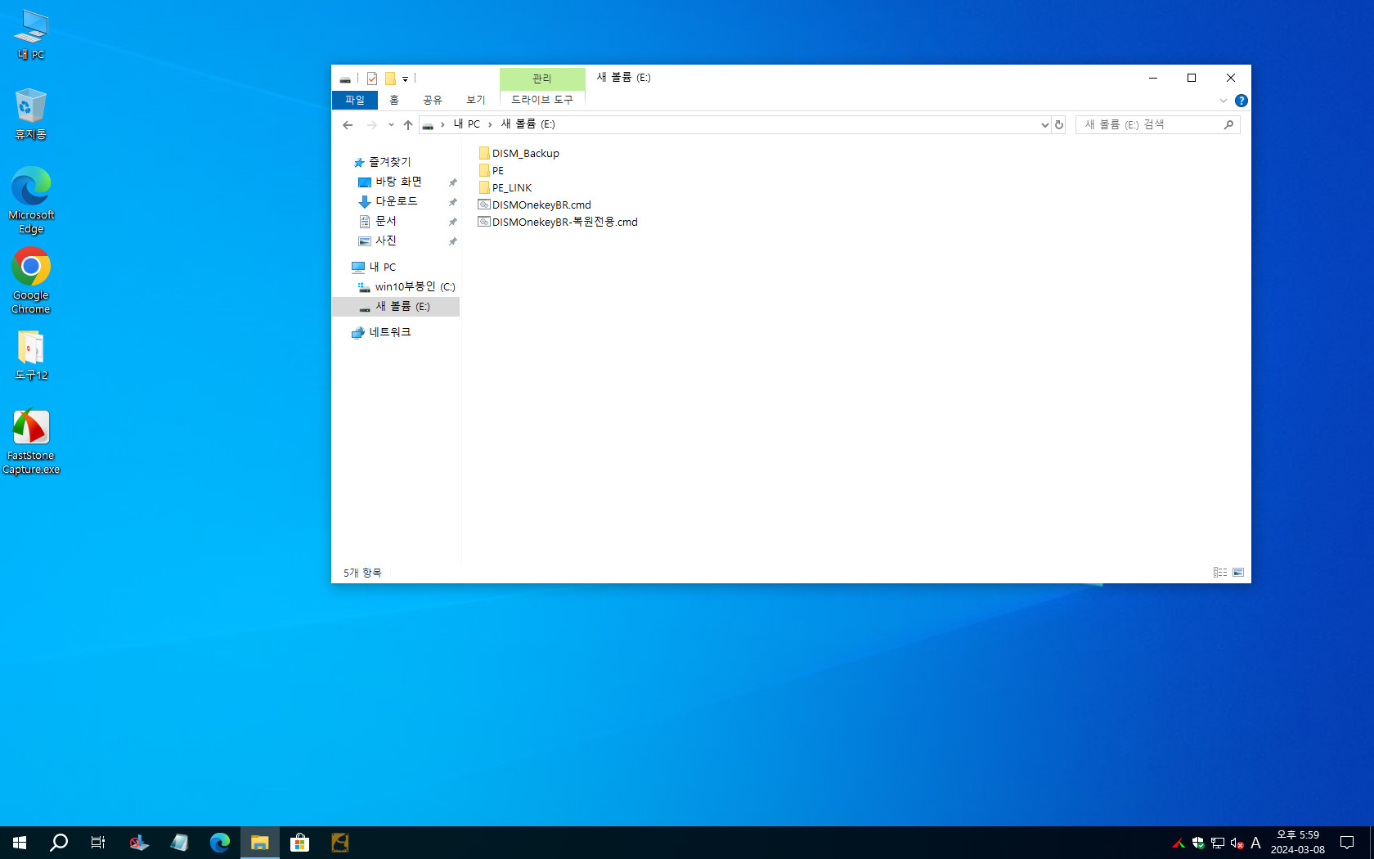Select the DISMOnekeyBR.cmd file

(534, 205)
